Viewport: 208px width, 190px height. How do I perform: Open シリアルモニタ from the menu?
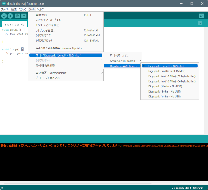66,35
